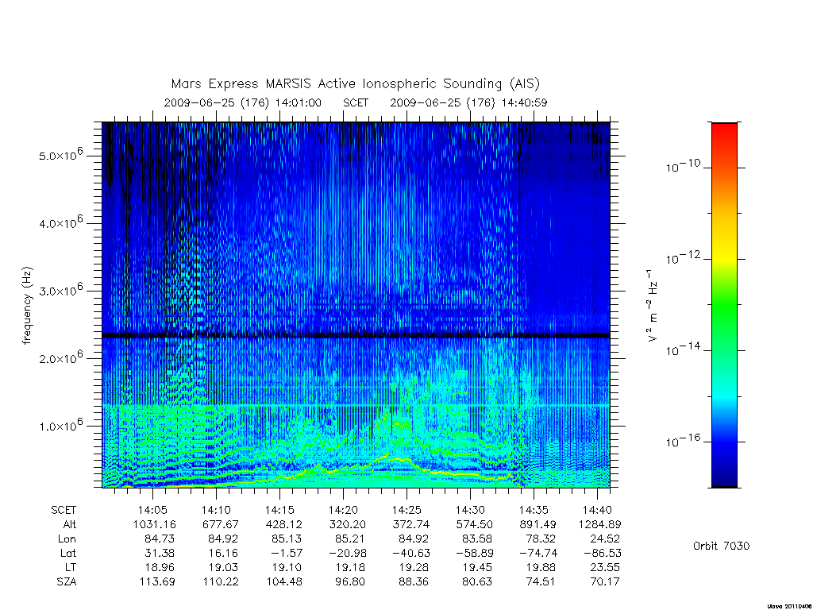Click the end time '2009-06-25 (176) 14:40:59'
Viewport: 813px width, 610px height.
coord(468,102)
